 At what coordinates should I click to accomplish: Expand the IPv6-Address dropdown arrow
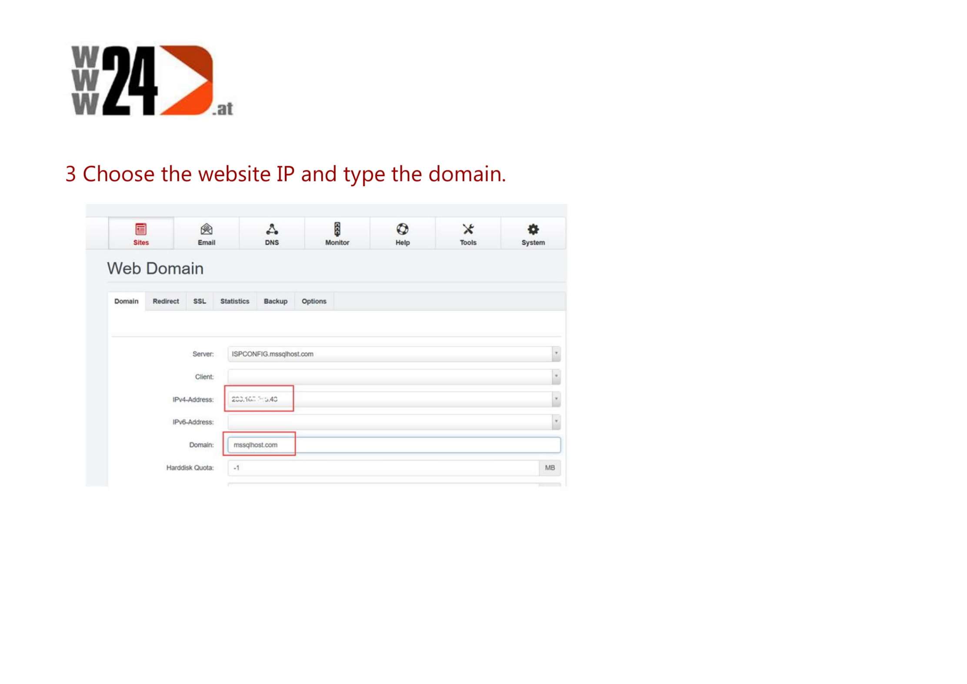556,422
